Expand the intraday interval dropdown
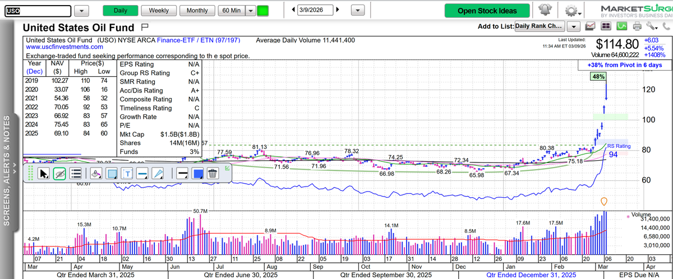 (x=250, y=11)
